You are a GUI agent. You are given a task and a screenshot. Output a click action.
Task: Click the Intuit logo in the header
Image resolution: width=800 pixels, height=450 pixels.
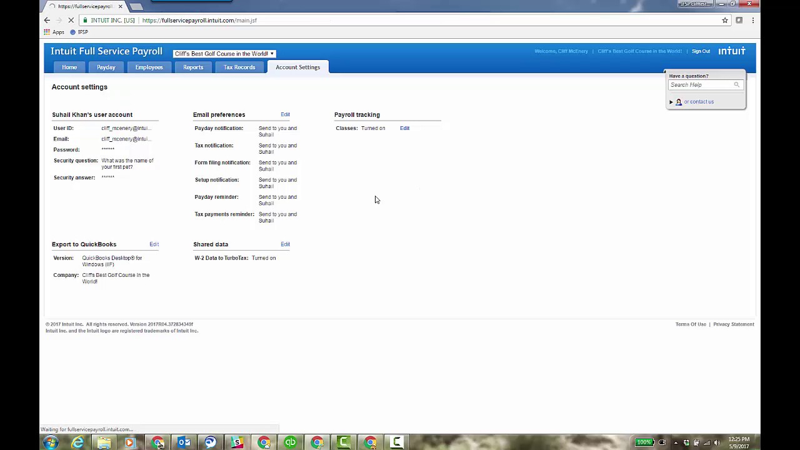[x=732, y=51]
